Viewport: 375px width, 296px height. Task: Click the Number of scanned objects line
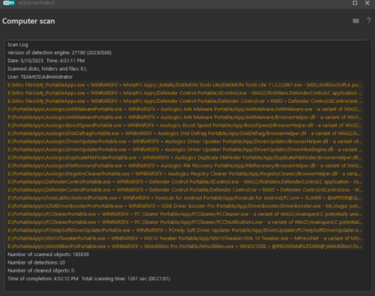point(48,255)
